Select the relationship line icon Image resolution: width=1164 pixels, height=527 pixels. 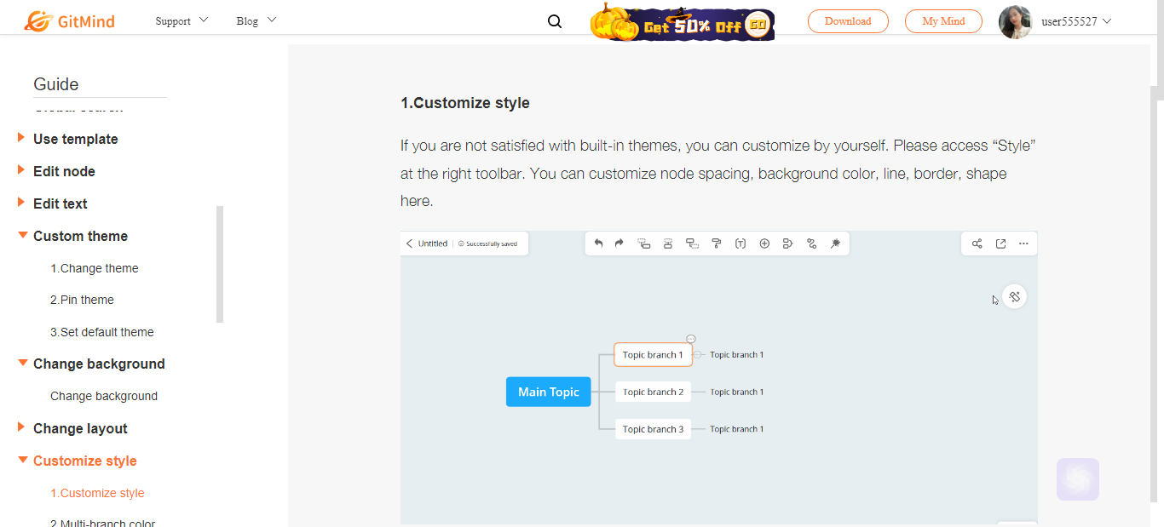811,243
